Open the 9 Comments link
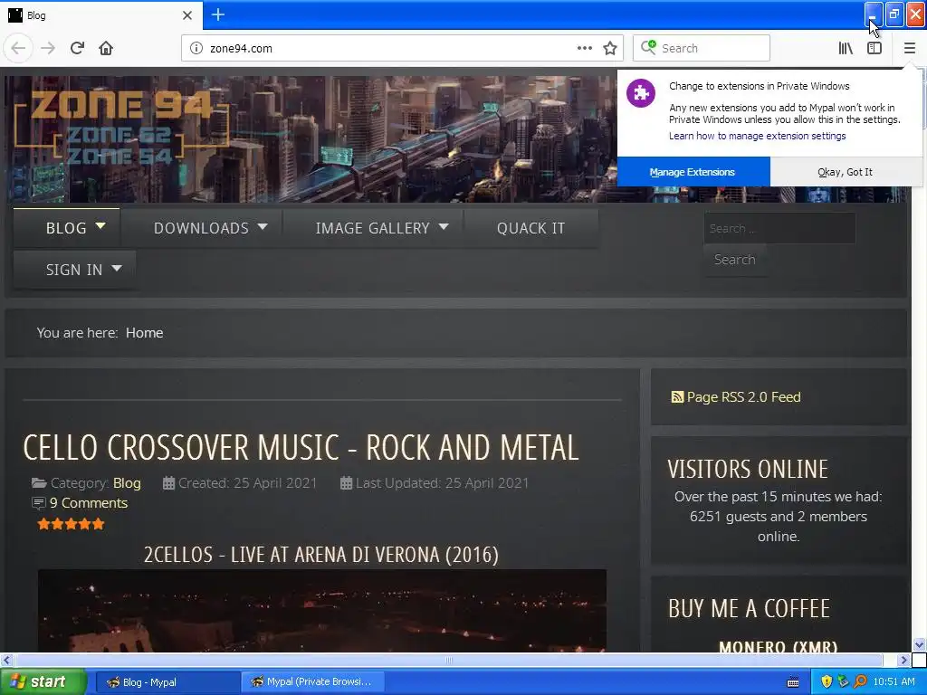This screenshot has height=695, width=927. click(x=88, y=503)
